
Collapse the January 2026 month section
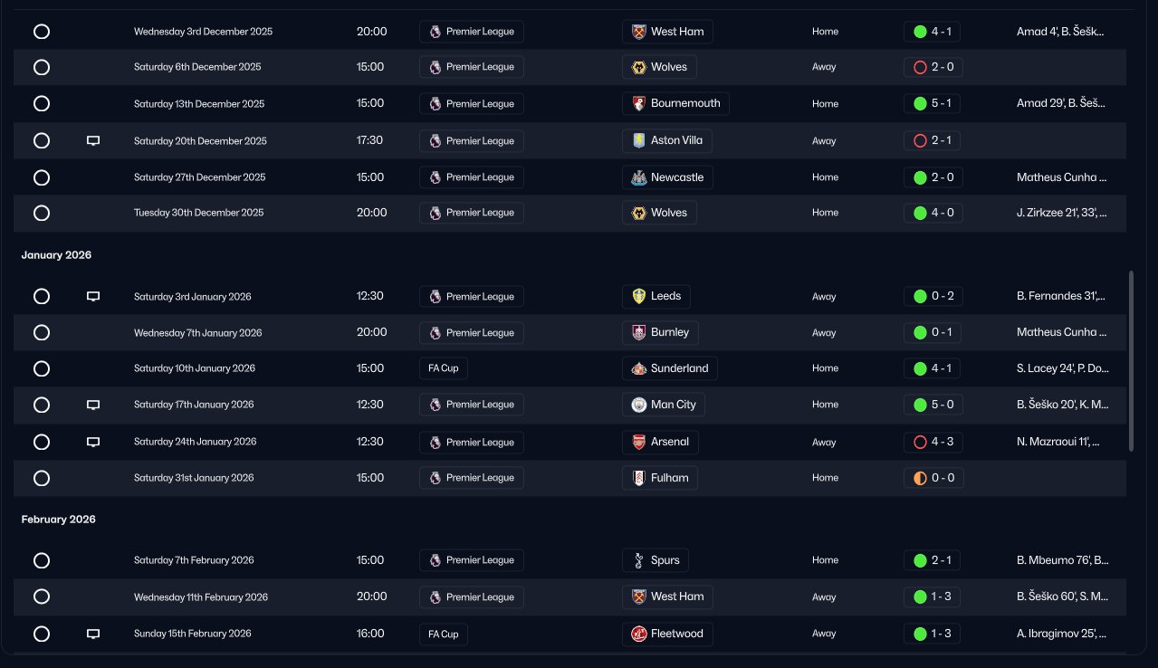[57, 255]
